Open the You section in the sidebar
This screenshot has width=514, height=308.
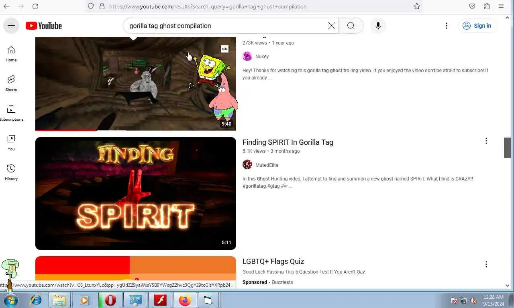tap(11, 143)
